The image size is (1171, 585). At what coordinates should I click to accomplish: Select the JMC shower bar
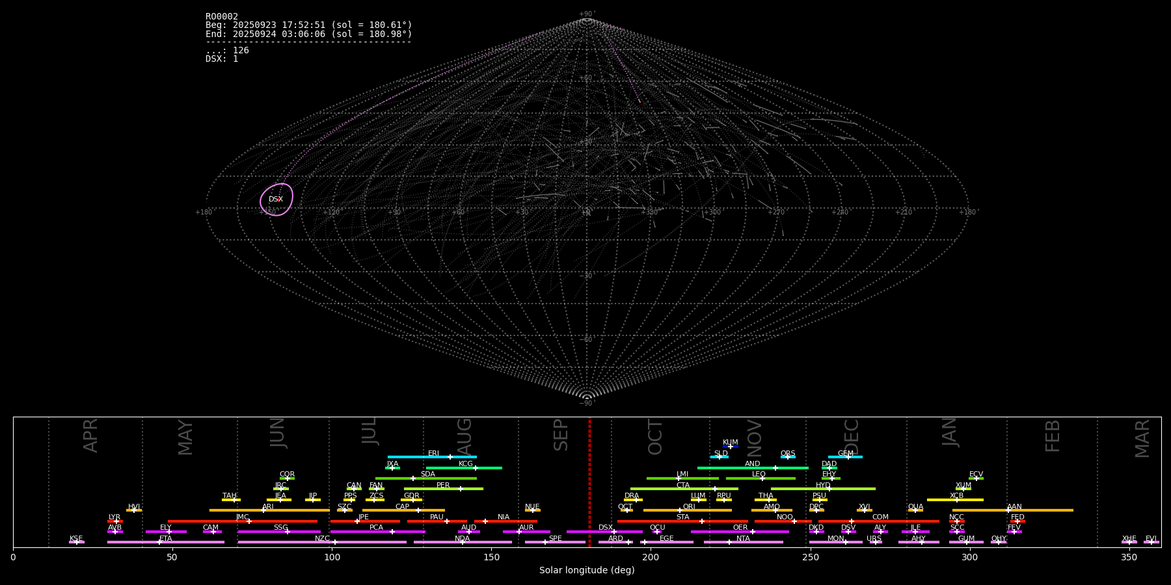click(243, 521)
